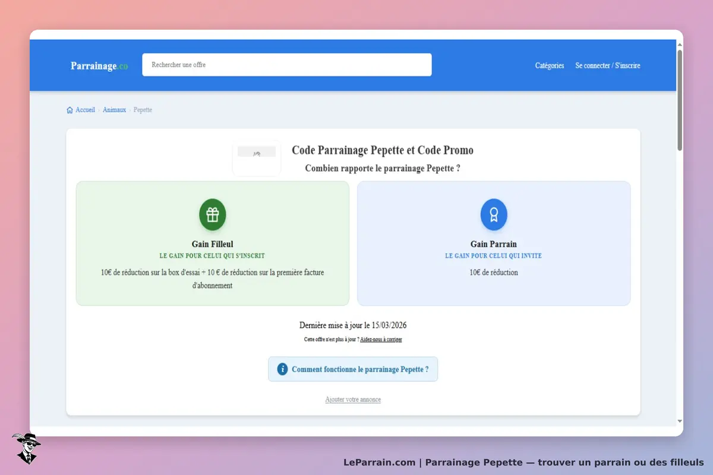This screenshot has height=475, width=713.
Task: Select the Pepette breadcrumb entry
Action: point(143,110)
